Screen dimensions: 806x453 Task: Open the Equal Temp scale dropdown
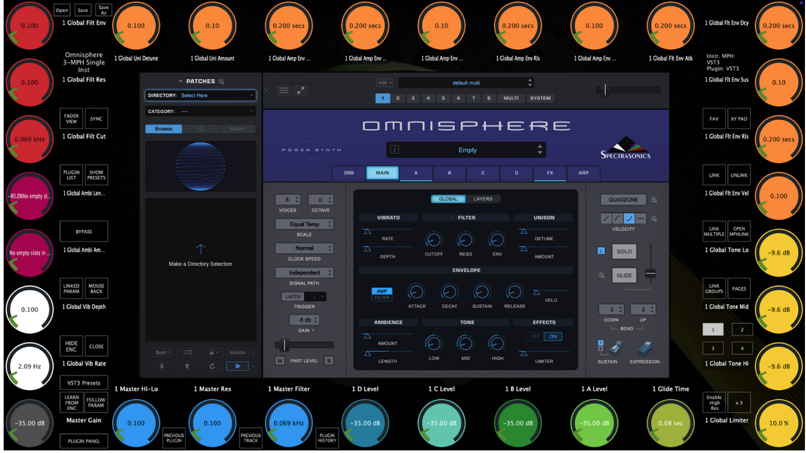pos(304,224)
